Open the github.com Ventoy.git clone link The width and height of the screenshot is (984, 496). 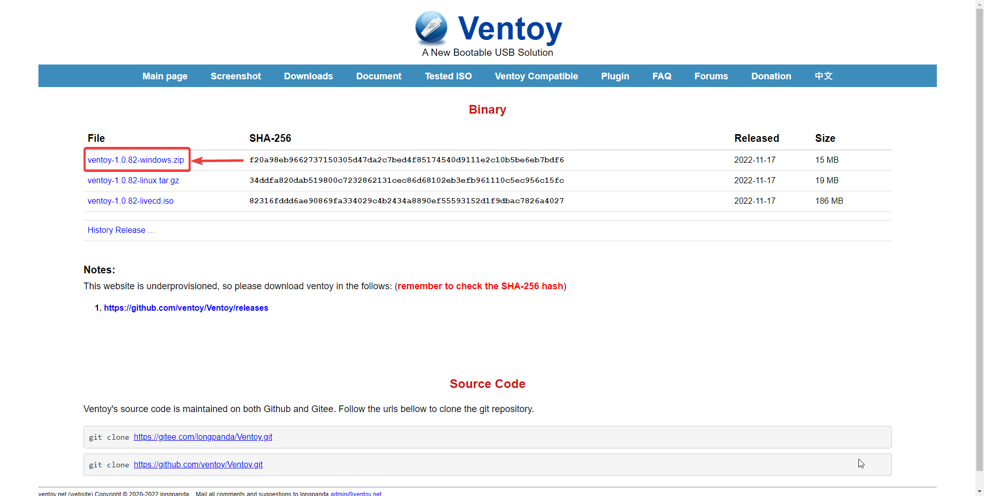198,465
